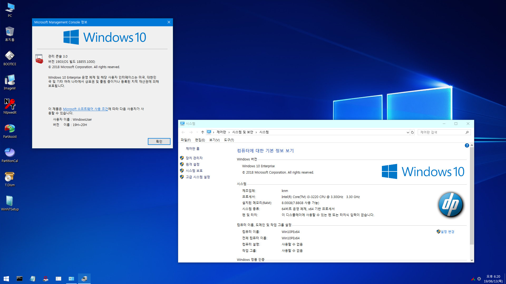Select the PartitionCal desktop icon

tap(10, 155)
